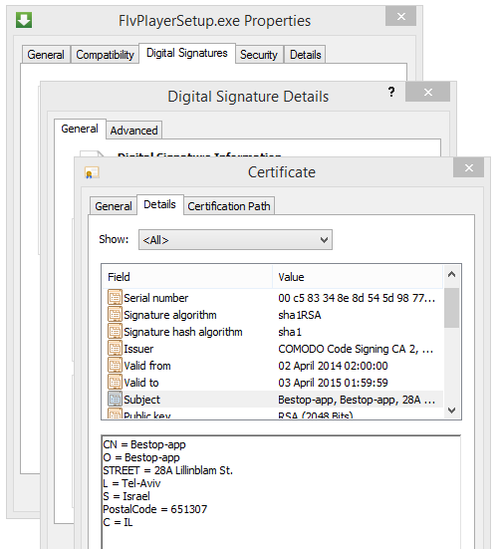Open the Show filter dropdown

(235, 240)
